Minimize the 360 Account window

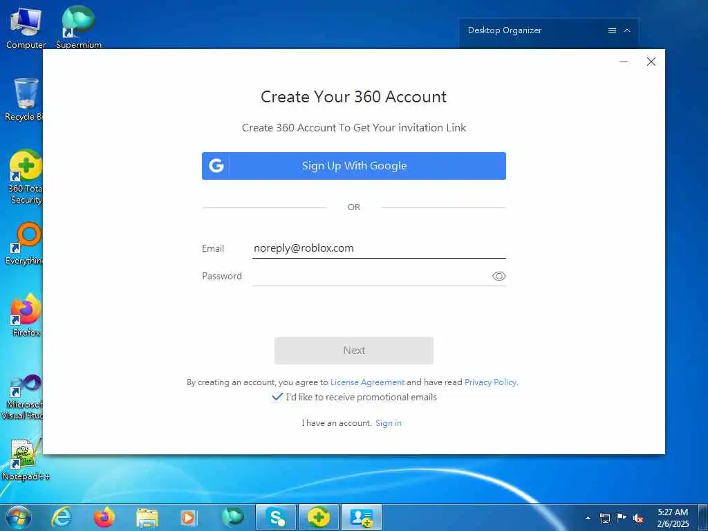[x=624, y=62]
